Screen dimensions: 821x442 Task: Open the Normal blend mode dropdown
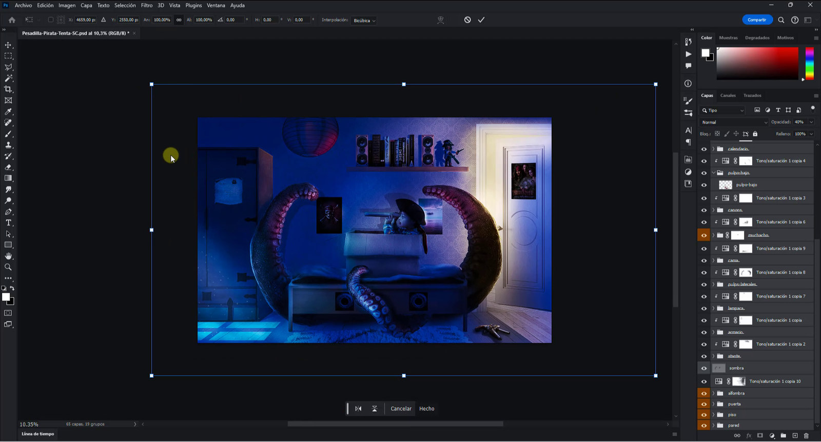(734, 122)
